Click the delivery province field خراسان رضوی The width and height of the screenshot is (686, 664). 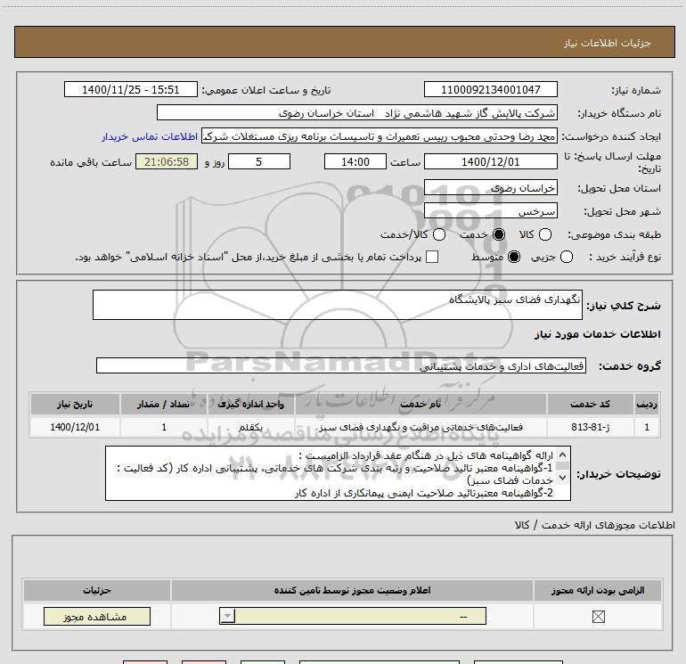(490, 187)
